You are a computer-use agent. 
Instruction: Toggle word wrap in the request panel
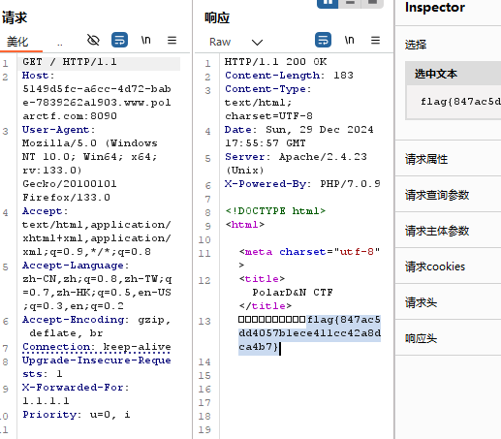tap(119, 41)
